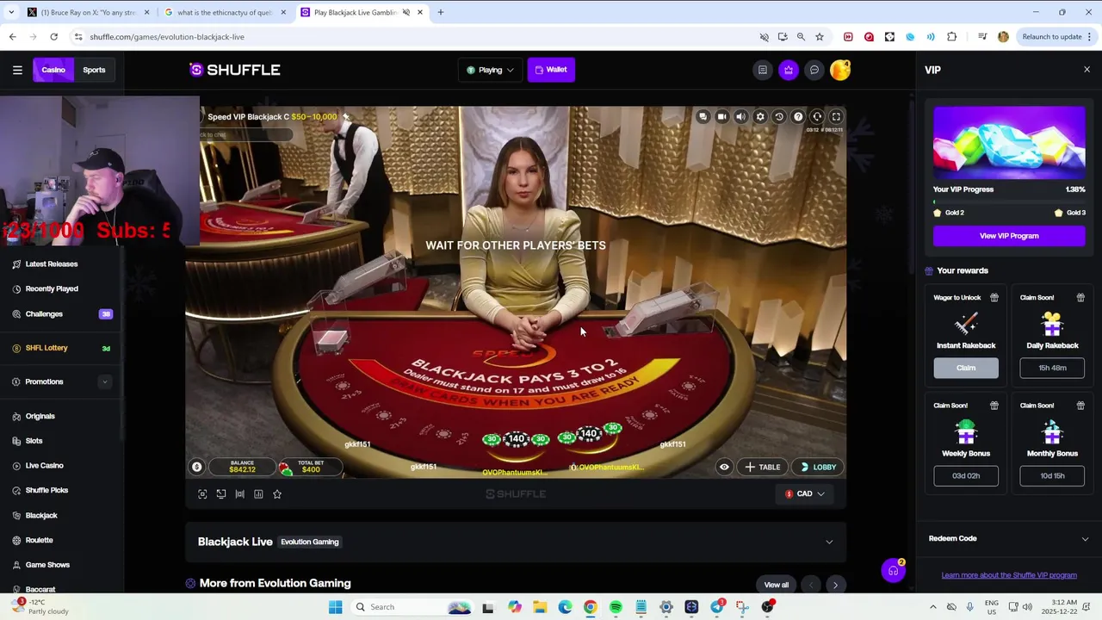Viewport: 1102px width, 620px height.
Task: Open the chart statistics icon under game
Action: click(x=258, y=494)
